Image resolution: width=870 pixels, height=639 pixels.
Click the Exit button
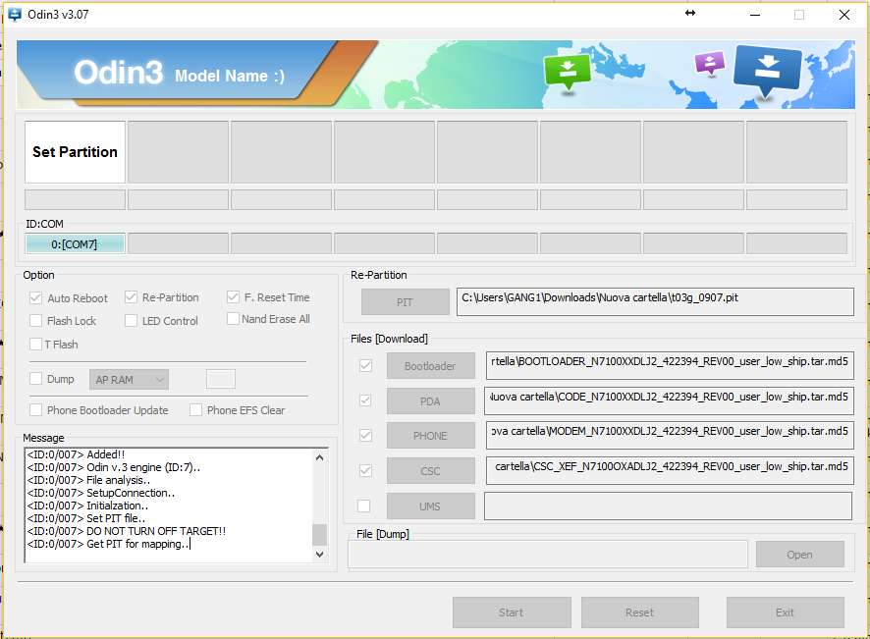pyautogui.click(x=786, y=612)
